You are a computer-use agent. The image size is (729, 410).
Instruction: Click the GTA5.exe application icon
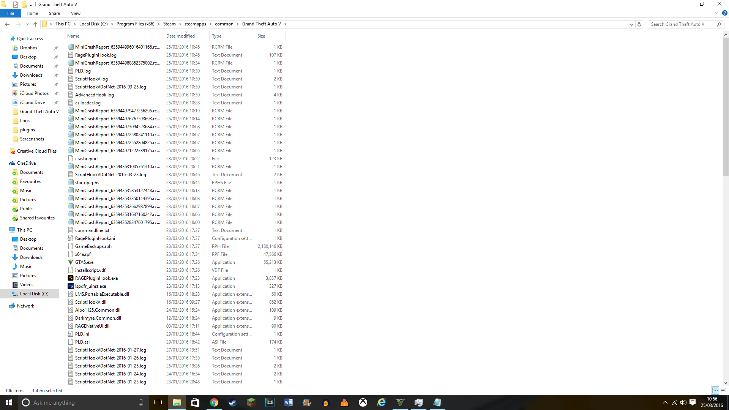pyautogui.click(x=71, y=262)
